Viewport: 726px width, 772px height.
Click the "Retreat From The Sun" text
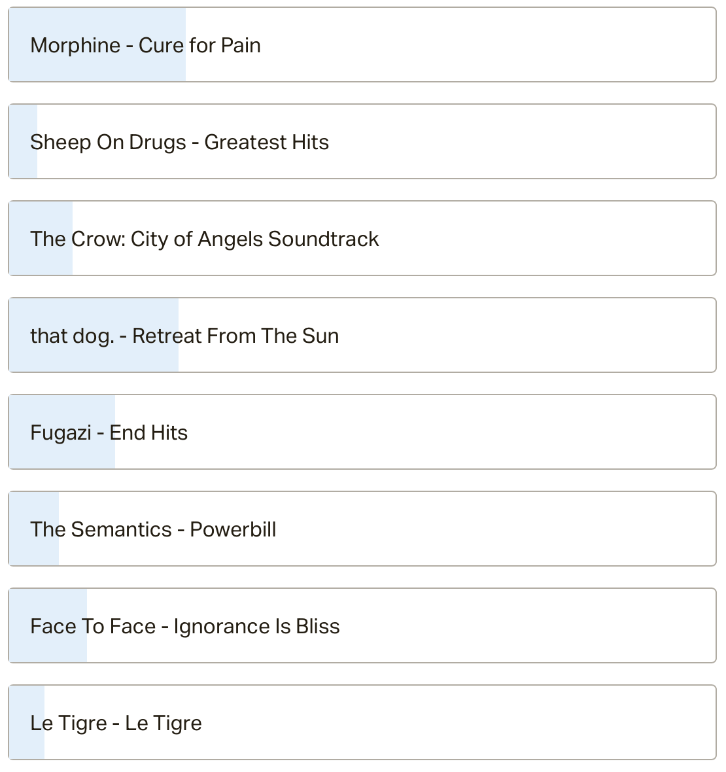tap(235, 336)
